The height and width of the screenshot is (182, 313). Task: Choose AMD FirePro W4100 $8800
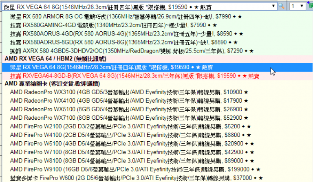157,135
